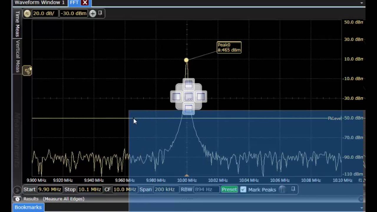Click the -110 dBm scale label
This screenshot has width=377, height=212.
[353, 174]
